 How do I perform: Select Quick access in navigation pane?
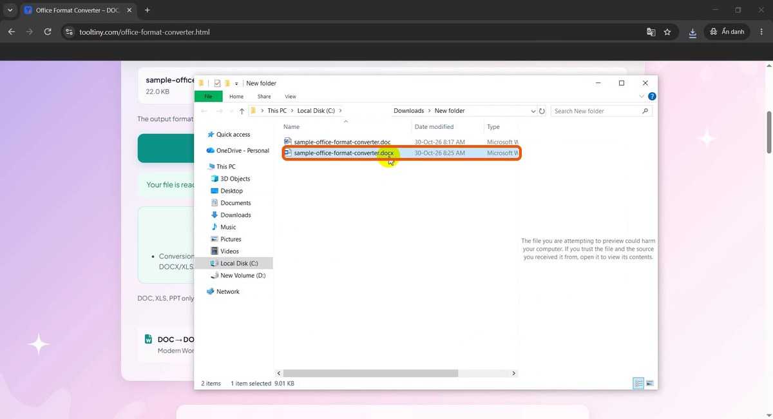233,135
